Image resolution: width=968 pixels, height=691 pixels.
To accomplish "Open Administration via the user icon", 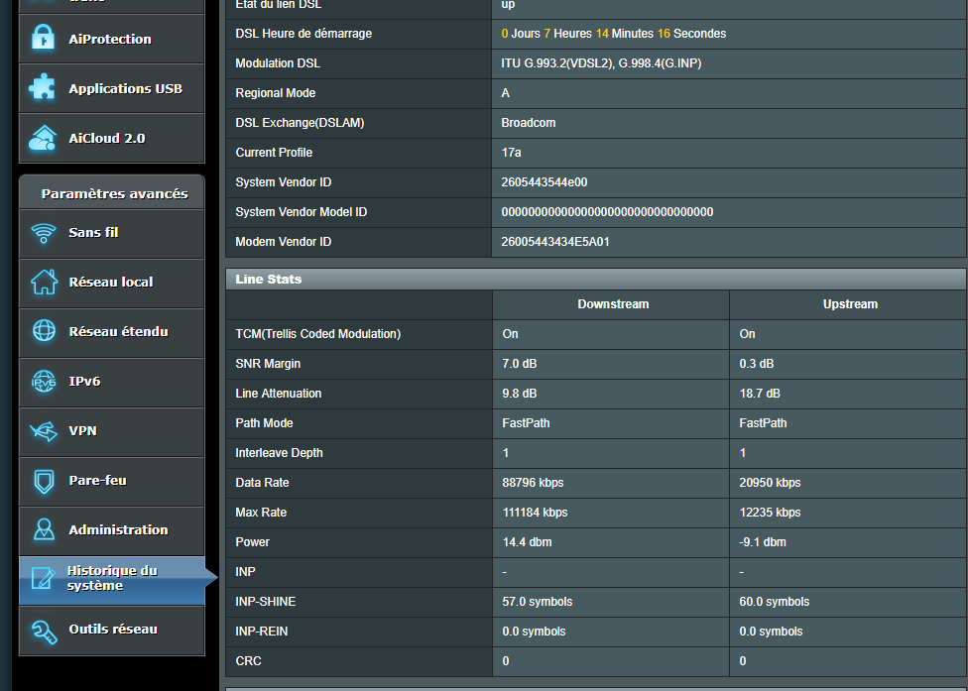I will [x=44, y=529].
